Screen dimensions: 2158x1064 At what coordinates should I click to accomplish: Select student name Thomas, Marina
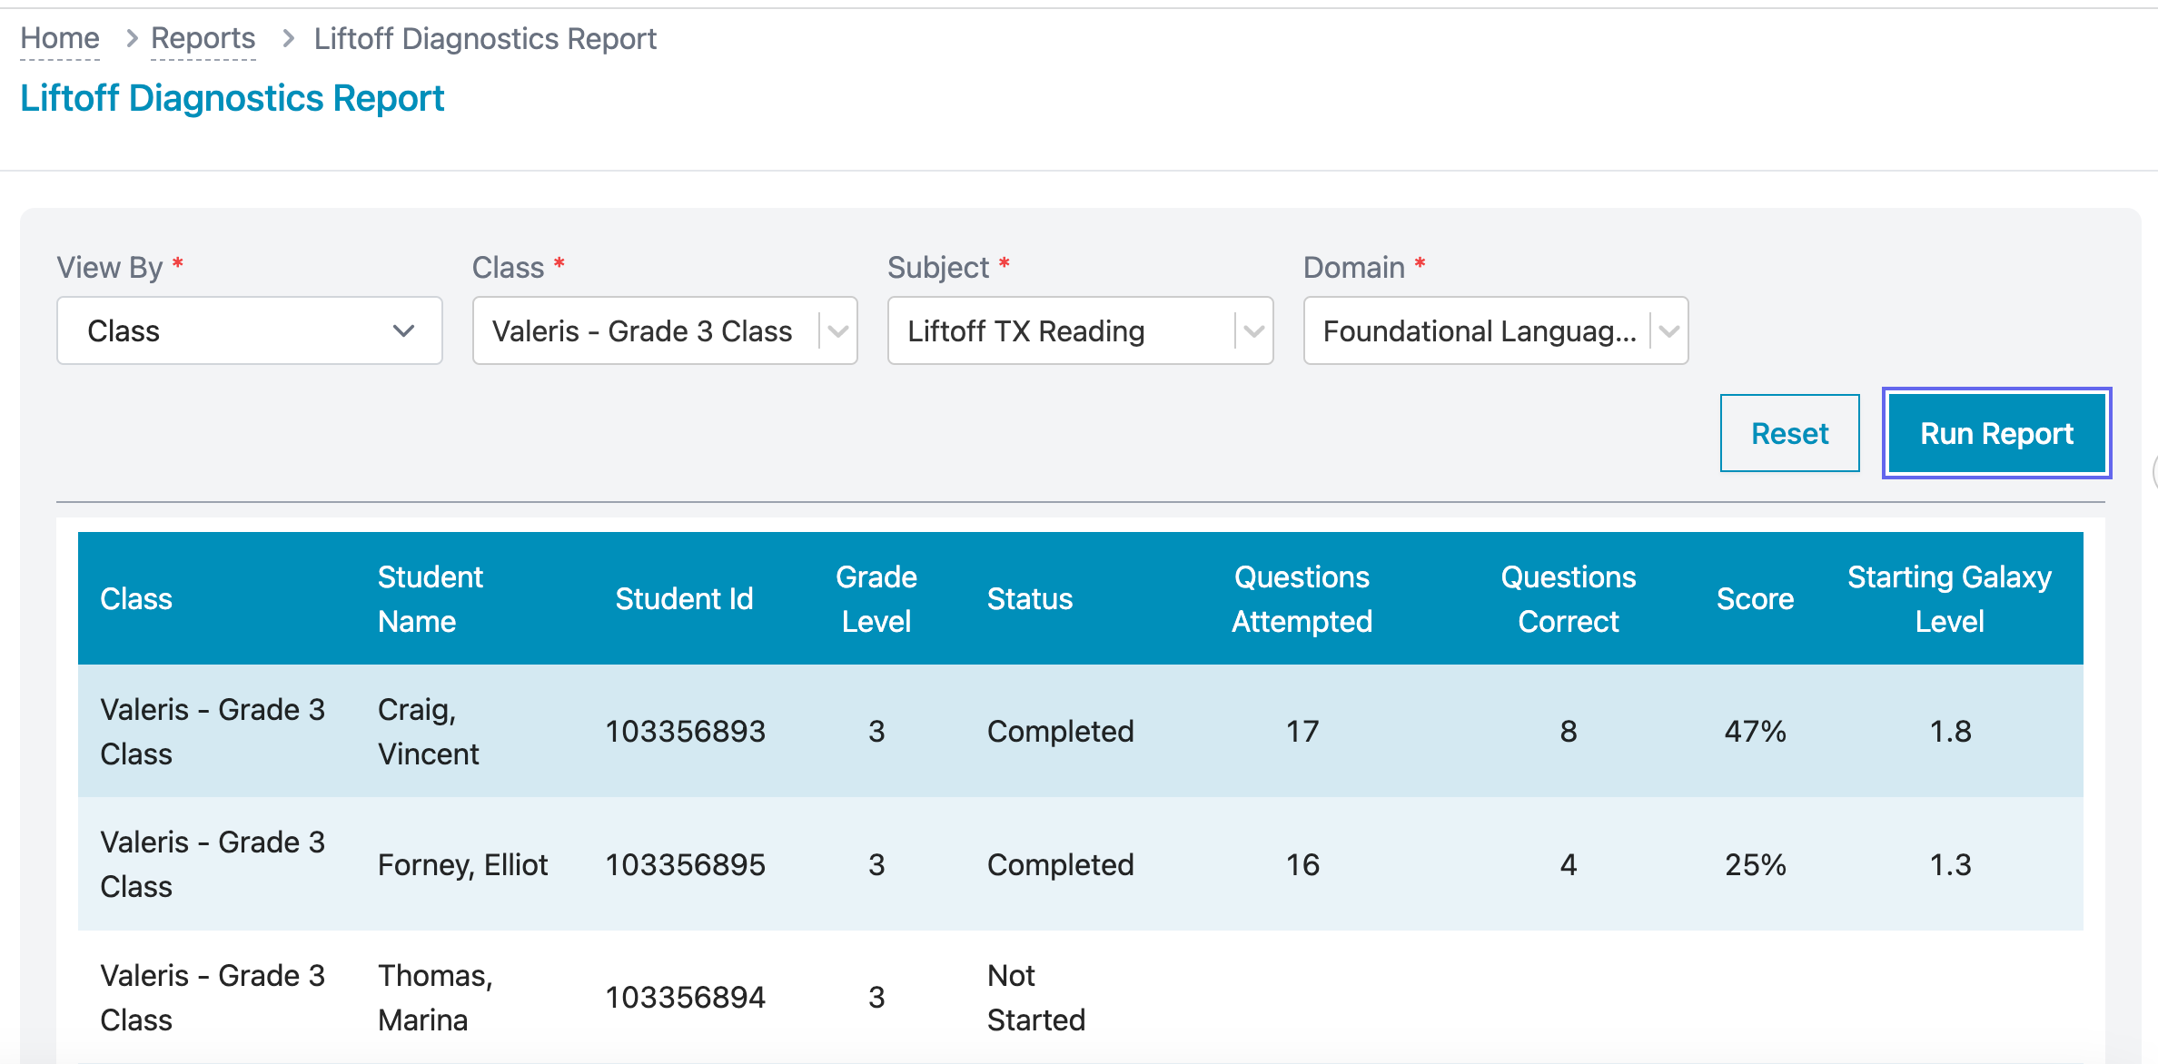(x=435, y=998)
